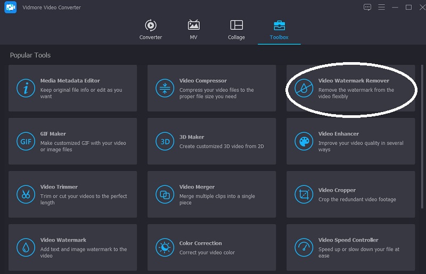Click the Video Enhancer title text
Viewport: 426px width, 274px height.
pyautogui.click(x=338, y=134)
